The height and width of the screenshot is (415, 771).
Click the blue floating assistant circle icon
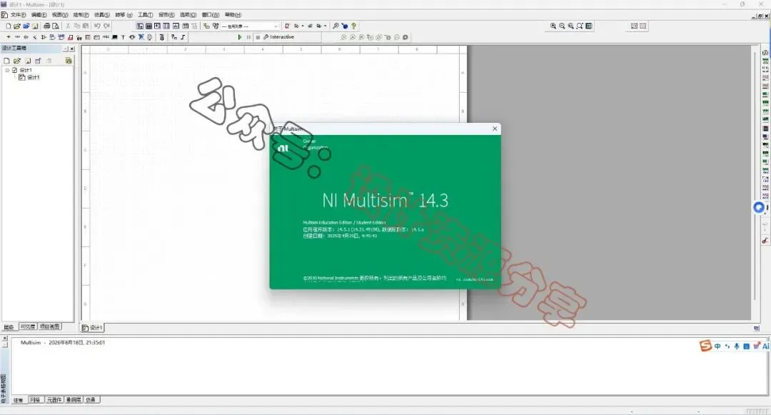(x=759, y=208)
